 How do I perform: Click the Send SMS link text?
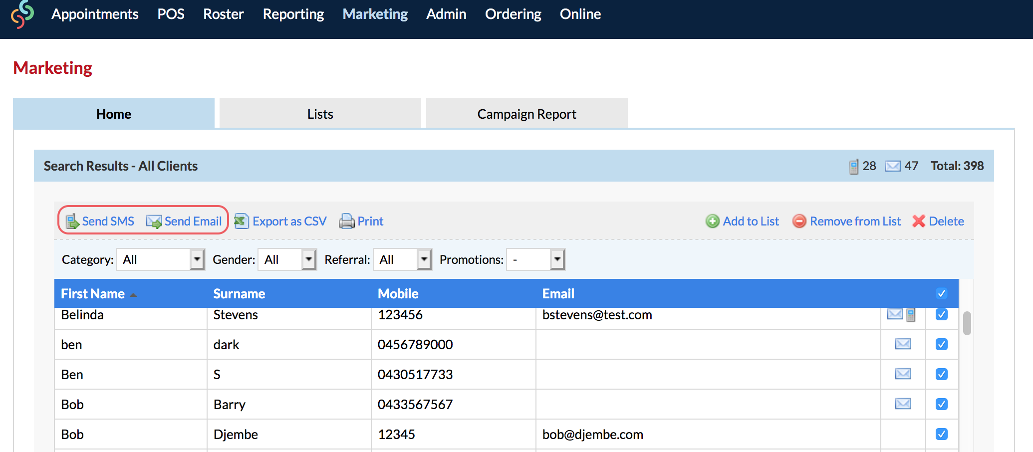pos(108,221)
